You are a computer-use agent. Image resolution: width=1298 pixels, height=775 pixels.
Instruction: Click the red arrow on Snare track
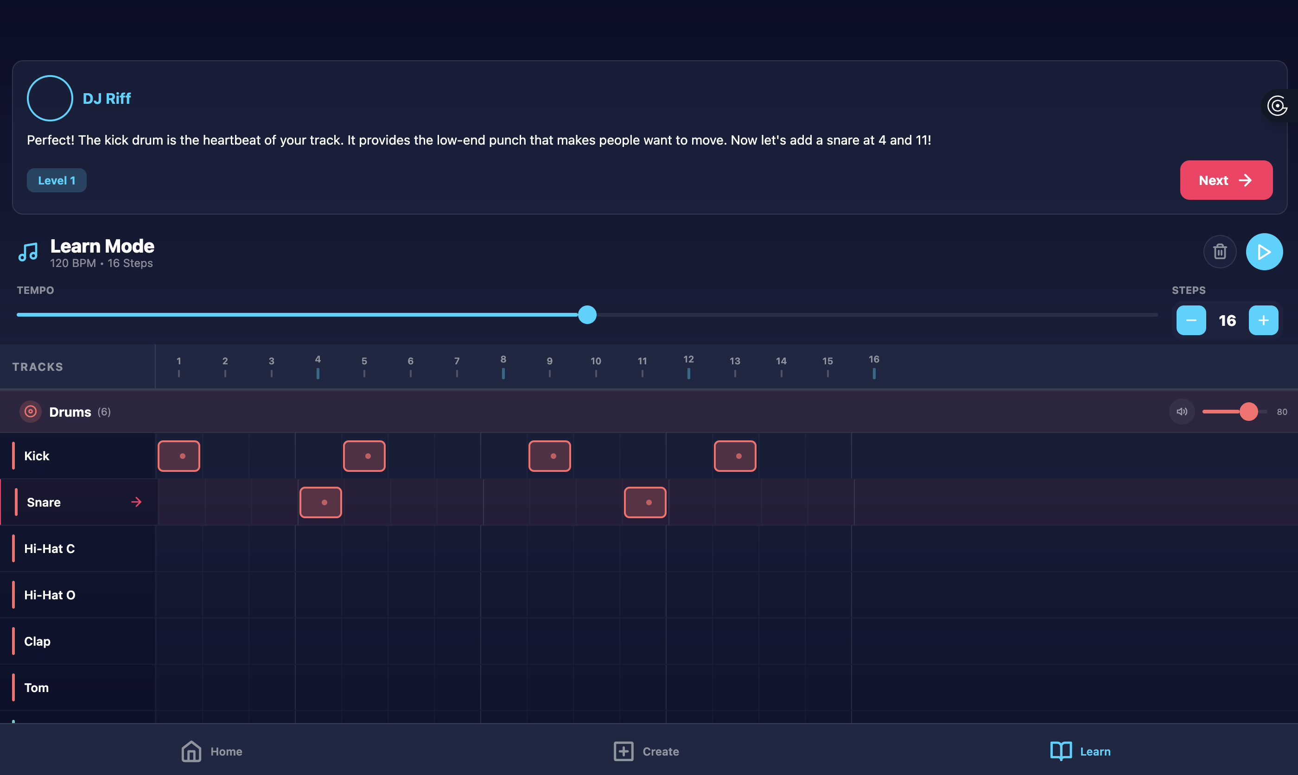click(136, 502)
